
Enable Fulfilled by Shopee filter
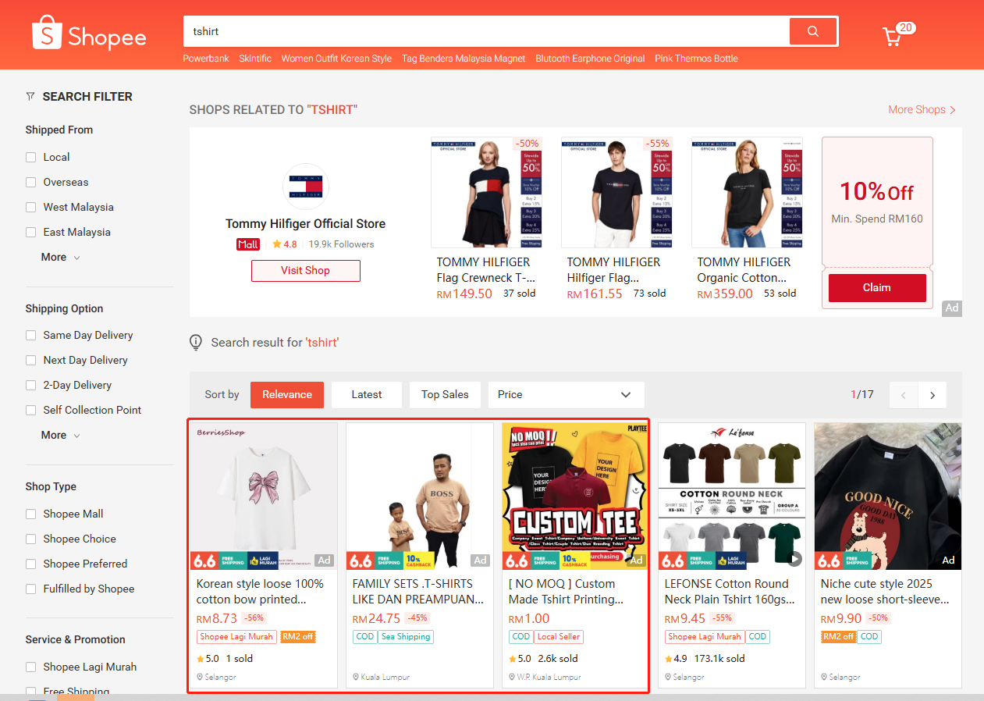coord(31,589)
